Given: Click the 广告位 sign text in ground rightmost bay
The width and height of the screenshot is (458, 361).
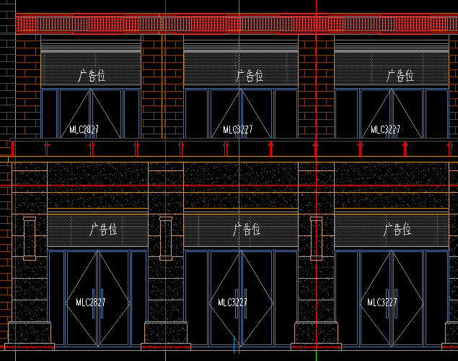Looking at the screenshot, I should click(x=397, y=230).
